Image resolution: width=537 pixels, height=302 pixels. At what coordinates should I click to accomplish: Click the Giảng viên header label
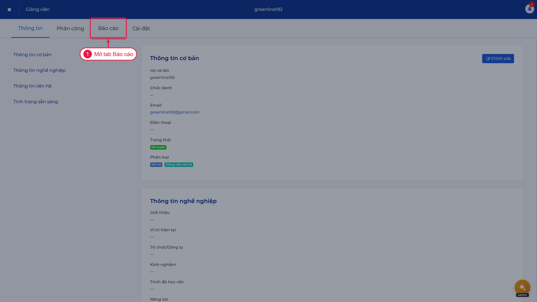click(38, 9)
